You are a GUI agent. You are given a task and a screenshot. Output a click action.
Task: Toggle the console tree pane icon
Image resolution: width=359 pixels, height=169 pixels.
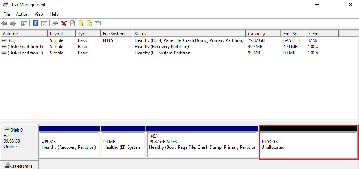click(24, 24)
